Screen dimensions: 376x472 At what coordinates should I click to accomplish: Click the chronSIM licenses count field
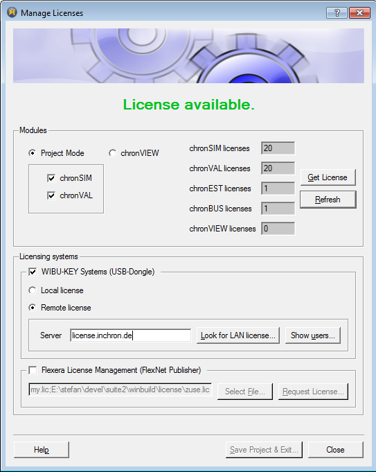point(278,148)
